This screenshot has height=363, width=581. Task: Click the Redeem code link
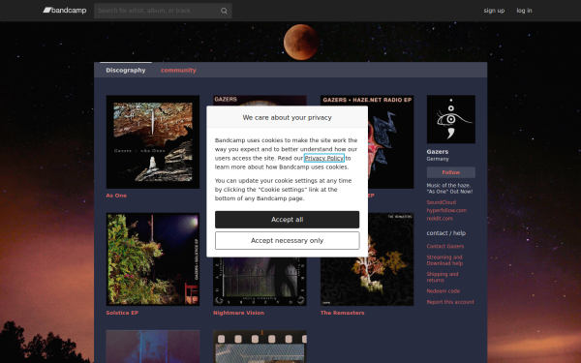pyautogui.click(x=443, y=291)
